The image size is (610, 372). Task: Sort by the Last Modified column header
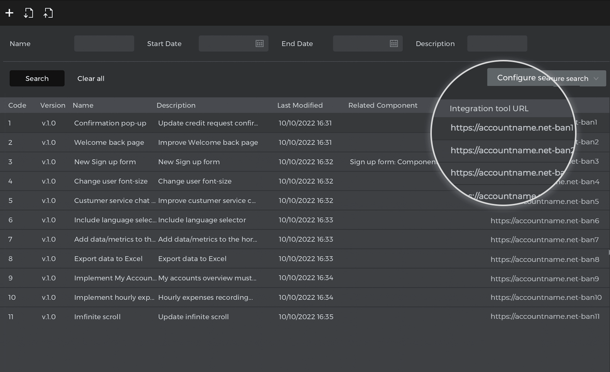point(300,105)
